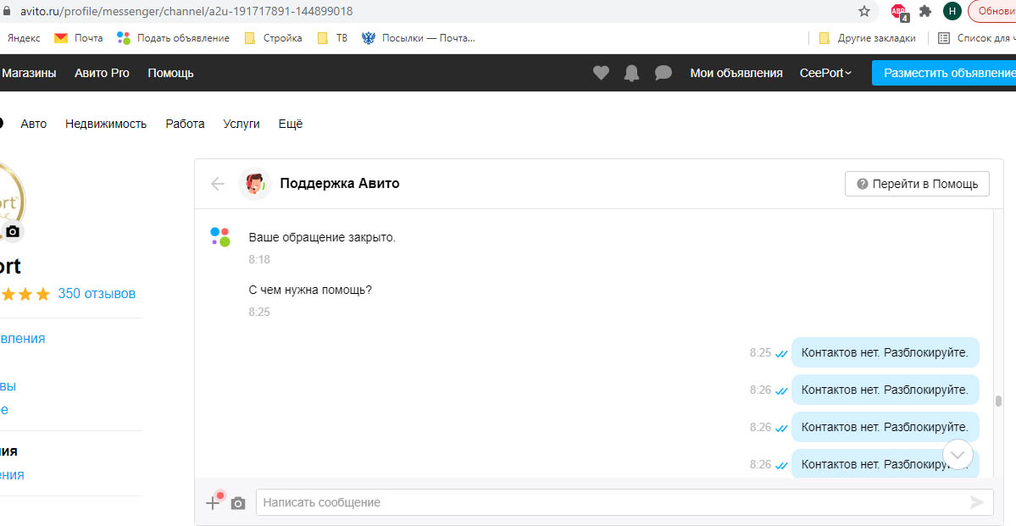Click the orange rating stars
1016x526 pixels.
(25, 295)
